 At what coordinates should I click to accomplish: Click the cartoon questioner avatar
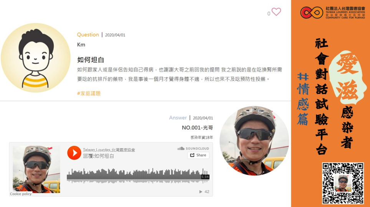[x=36, y=58]
